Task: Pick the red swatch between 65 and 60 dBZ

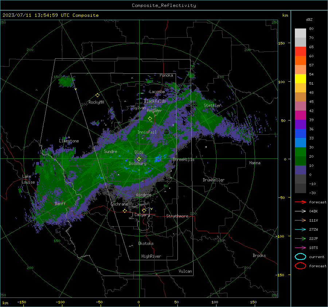Action: (x=300, y=51)
